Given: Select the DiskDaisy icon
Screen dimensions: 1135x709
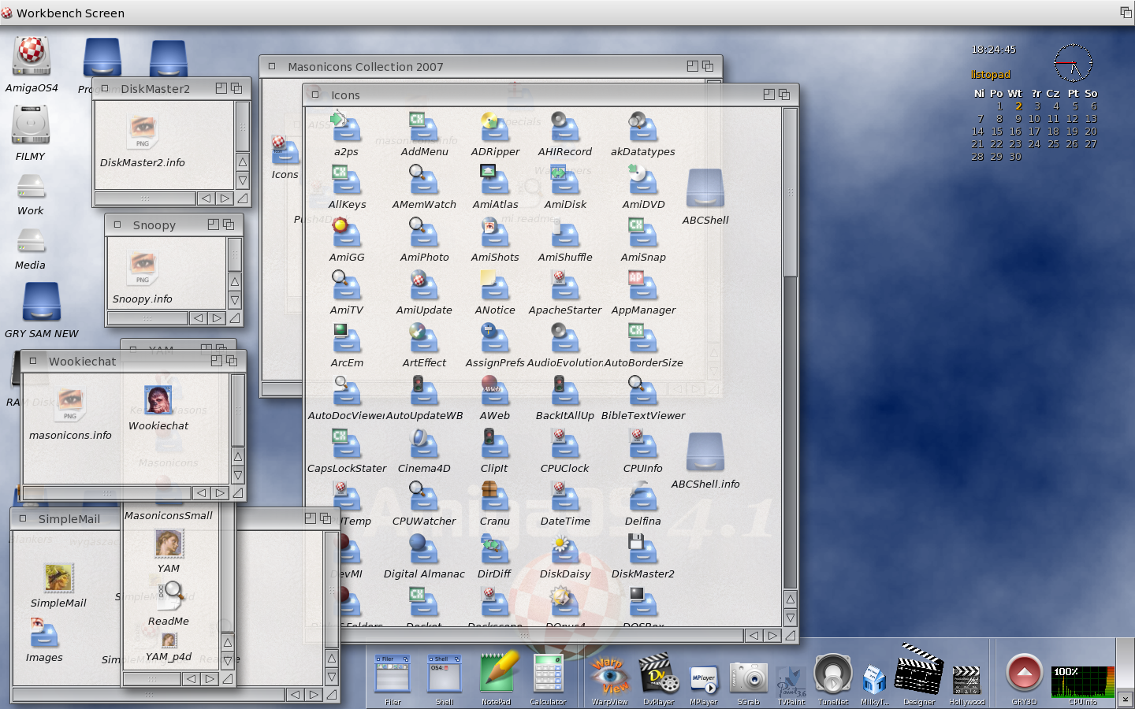Looking at the screenshot, I should point(564,550).
